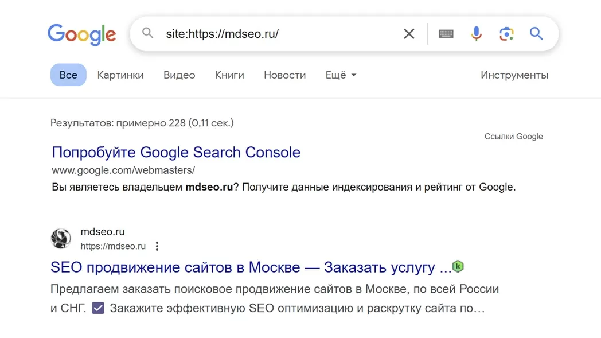Click checkmark emoji in result snippet
The width and height of the screenshot is (601, 338).
point(98,308)
